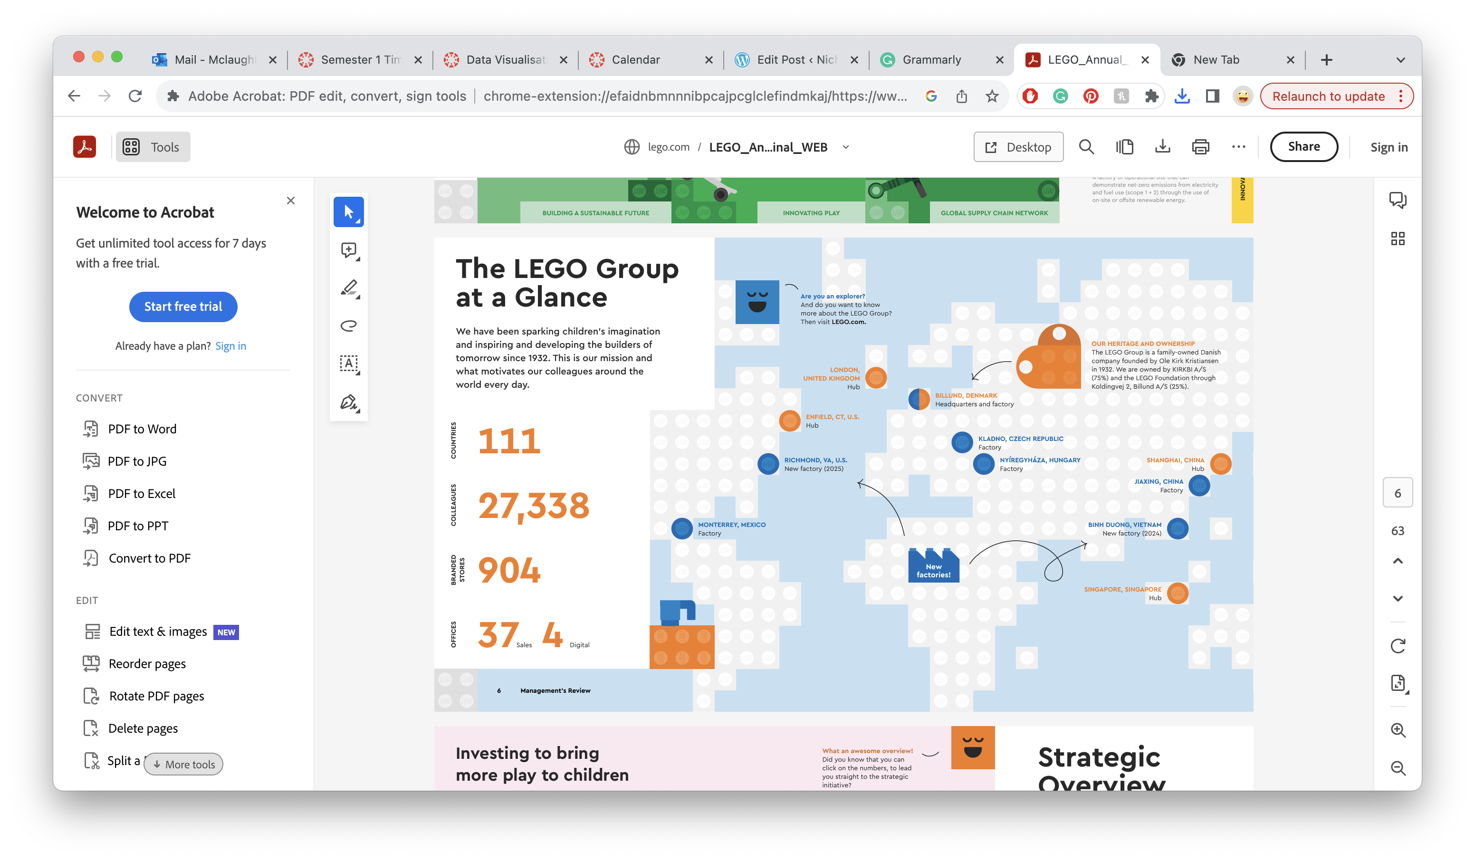Zoom in on the document
The image size is (1475, 861).
[x=1398, y=730]
